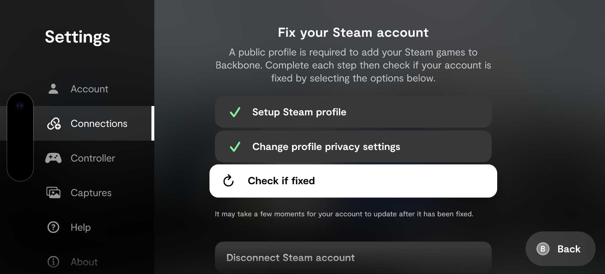Open the Controller settings section
Screen dimensions: 605x274
(x=93, y=158)
